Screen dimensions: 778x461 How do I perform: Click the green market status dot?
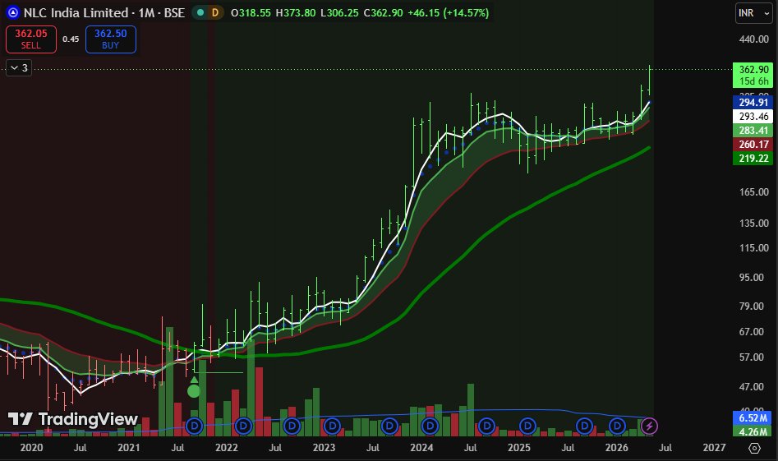point(200,12)
